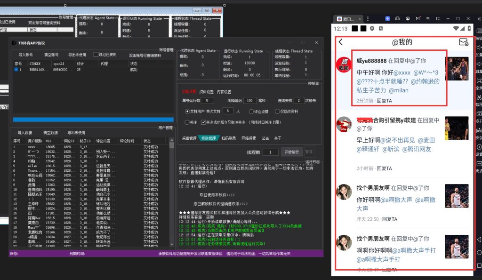The height and width of the screenshot is (280, 482).
Task: Open the emulator hamburger menu icon
Action: [428, 19]
